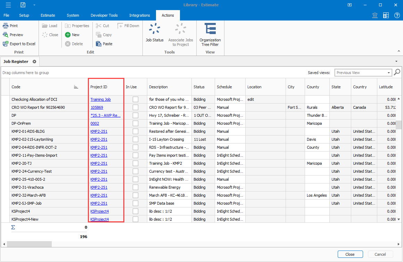Toggle In Use checkbox for KMP2-20-TJ
The image size is (403, 262).
(135, 163)
